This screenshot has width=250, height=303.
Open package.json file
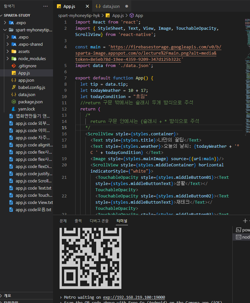[30, 102]
